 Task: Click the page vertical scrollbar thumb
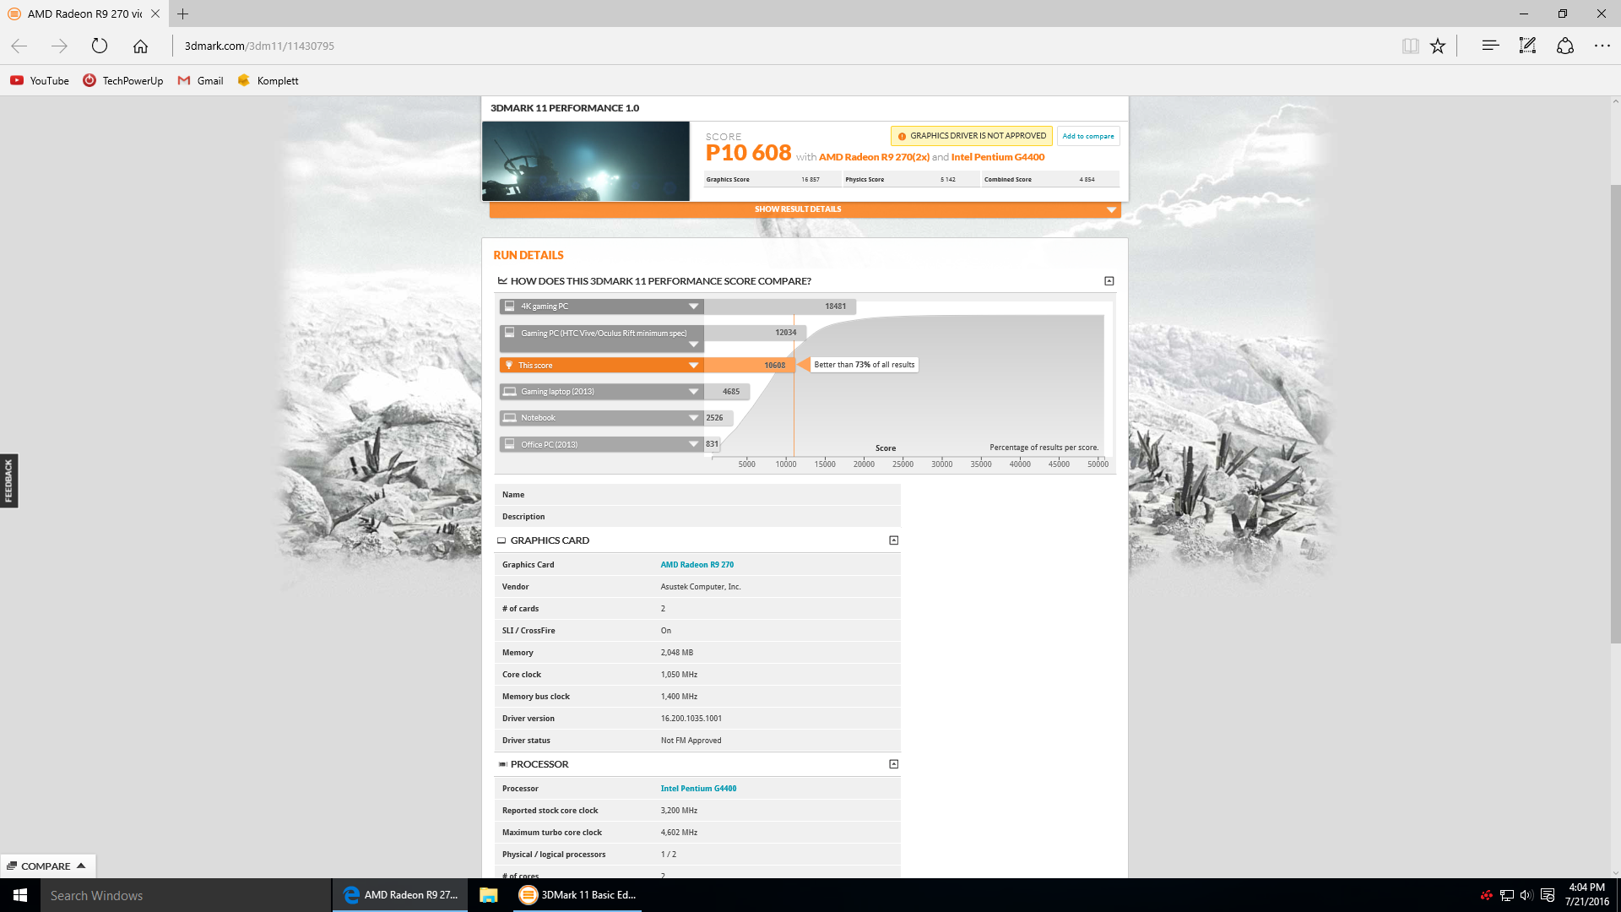click(1616, 414)
